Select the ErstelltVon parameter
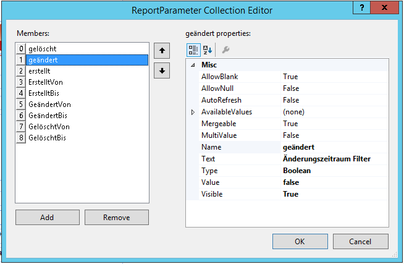Image resolution: width=404 pixels, height=264 pixels. click(46, 82)
